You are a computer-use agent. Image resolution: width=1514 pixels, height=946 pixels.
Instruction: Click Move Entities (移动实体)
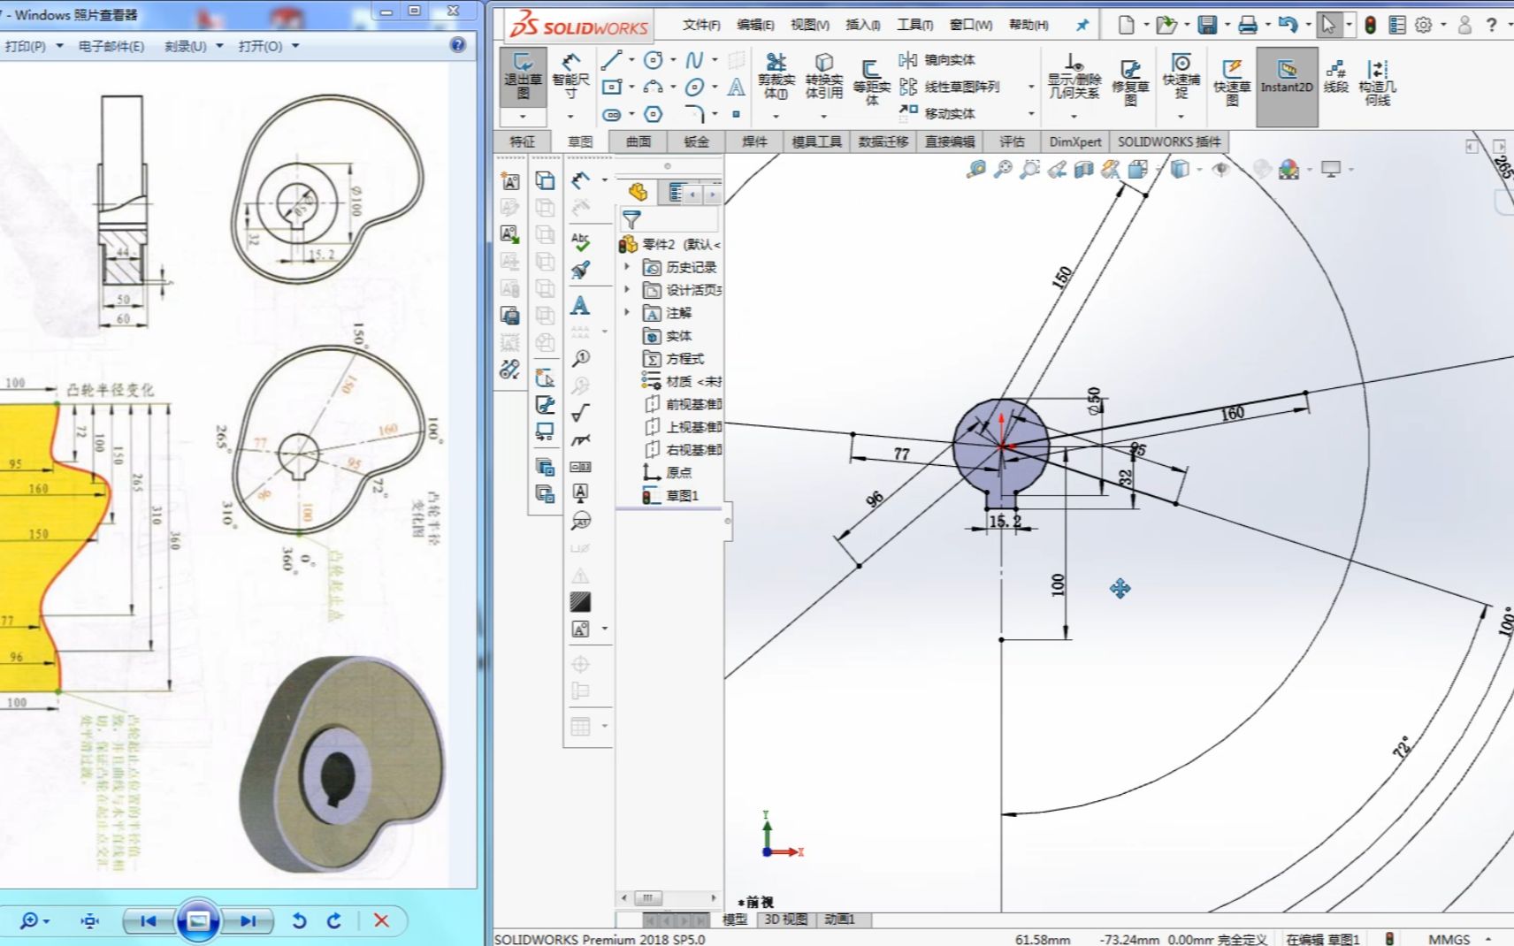[x=937, y=113]
